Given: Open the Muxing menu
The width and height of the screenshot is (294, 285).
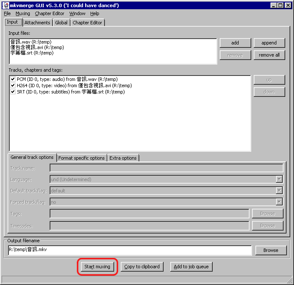Looking at the screenshot, I should tap(23, 14).
